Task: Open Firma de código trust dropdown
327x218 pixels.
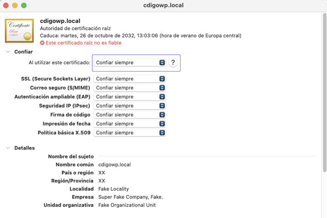Action: 129,115
